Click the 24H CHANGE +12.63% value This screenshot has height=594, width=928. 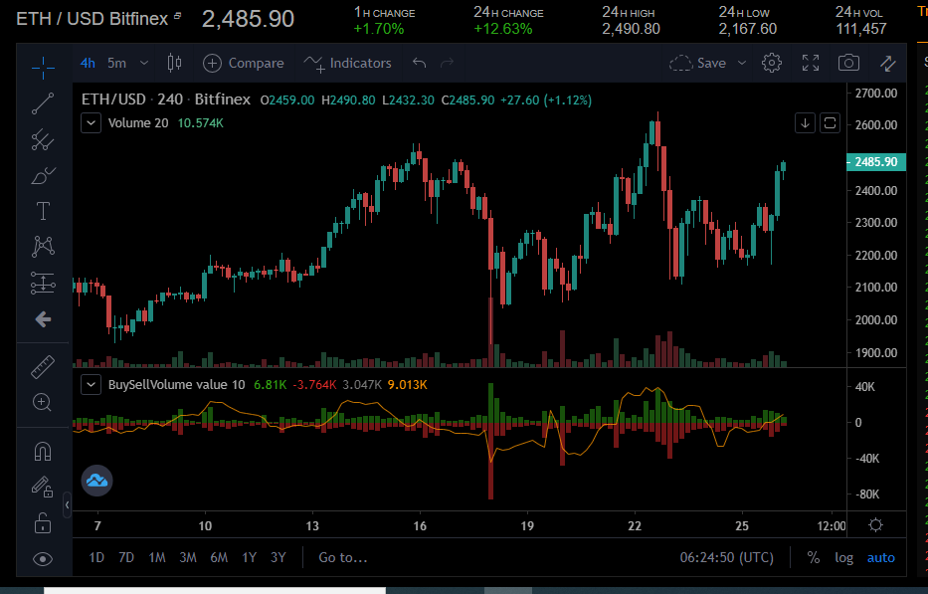(x=503, y=29)
